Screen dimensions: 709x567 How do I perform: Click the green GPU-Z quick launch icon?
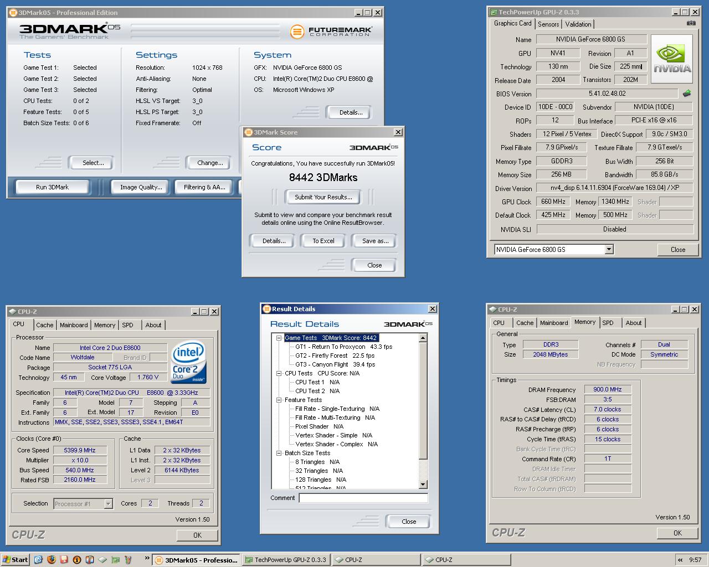pos(116,560)
